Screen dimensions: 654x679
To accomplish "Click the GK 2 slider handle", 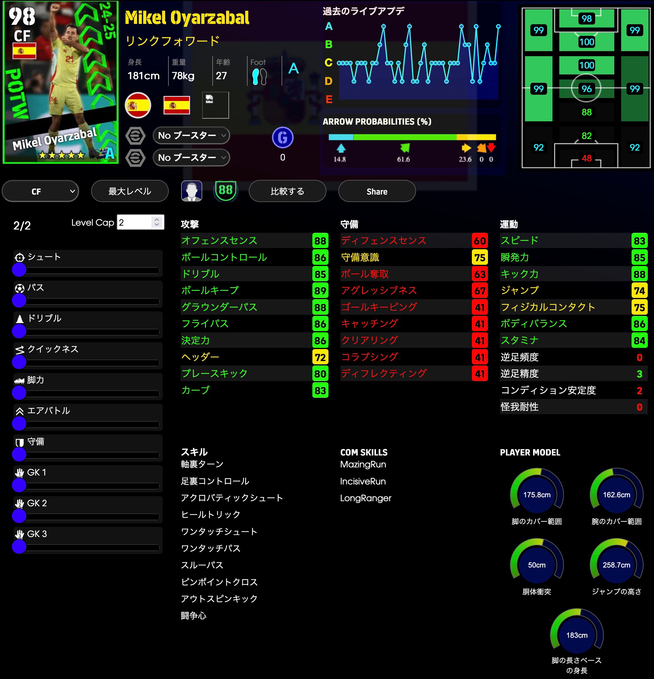I will [x=19, y=516].
